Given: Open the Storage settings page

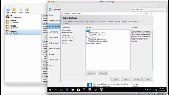Looking at the screenshot, I should [51, 54].
